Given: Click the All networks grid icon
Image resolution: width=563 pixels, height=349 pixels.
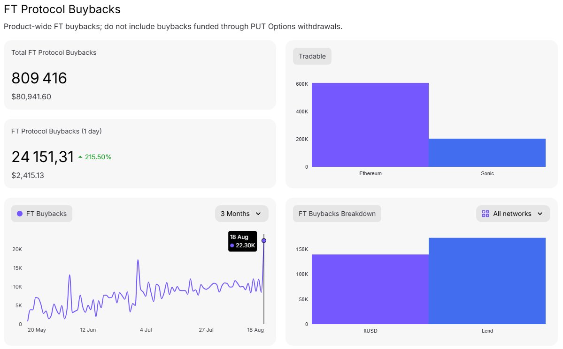Looking at the screenshot, I should (486, 214).
